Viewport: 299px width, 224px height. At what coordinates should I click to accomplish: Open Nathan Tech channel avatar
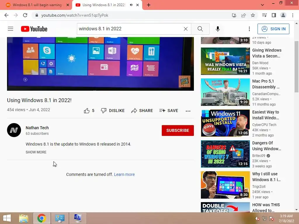tap(14, 130)
